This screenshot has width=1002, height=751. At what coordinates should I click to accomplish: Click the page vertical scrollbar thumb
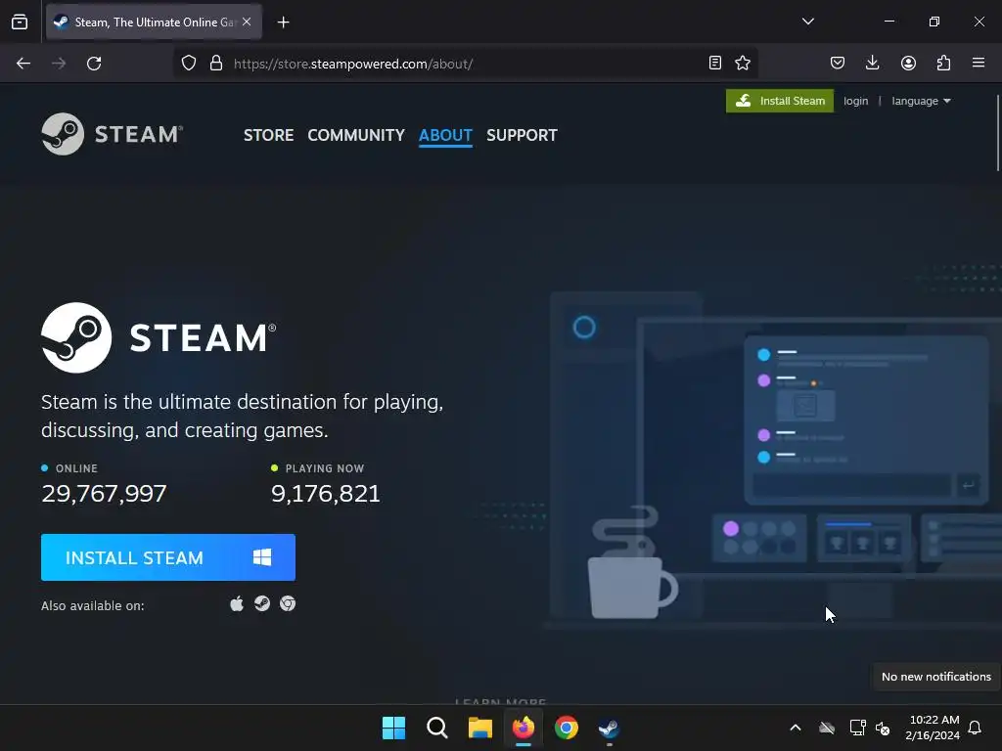[997, 133]
